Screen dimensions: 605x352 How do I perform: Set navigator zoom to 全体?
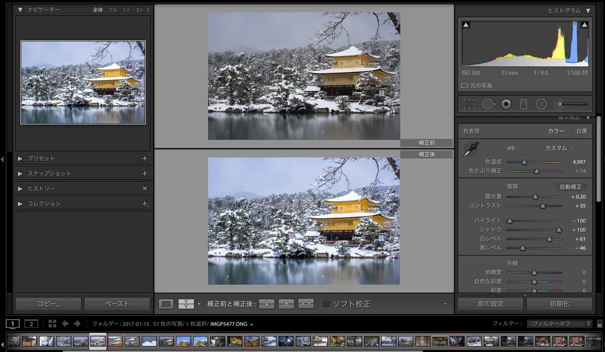pos(98,10)
